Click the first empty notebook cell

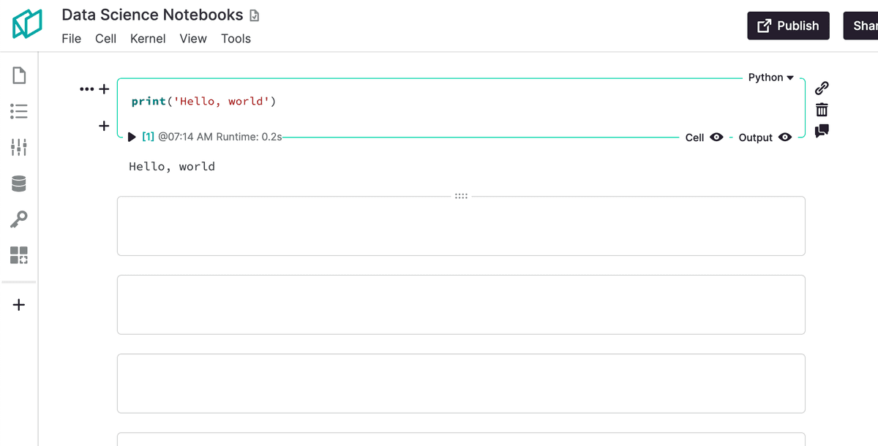click(x=461, y=225)
